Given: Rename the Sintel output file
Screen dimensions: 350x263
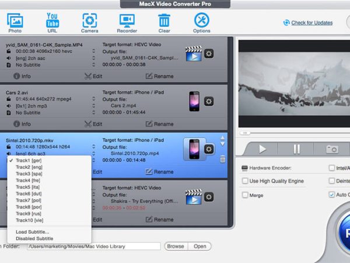Looking at the screenshot, I should (x=159, y=172).
